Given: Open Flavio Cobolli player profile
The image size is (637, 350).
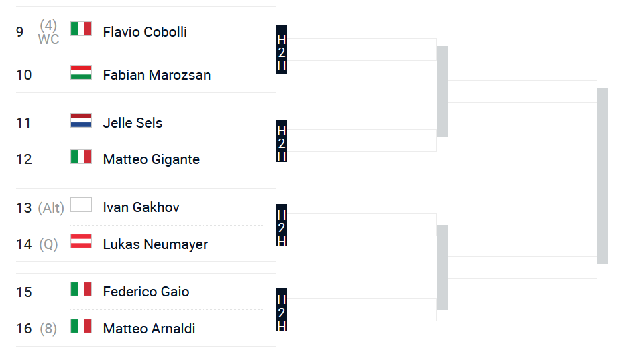Looking at the screenshot, I should click(x=145, y=32).
